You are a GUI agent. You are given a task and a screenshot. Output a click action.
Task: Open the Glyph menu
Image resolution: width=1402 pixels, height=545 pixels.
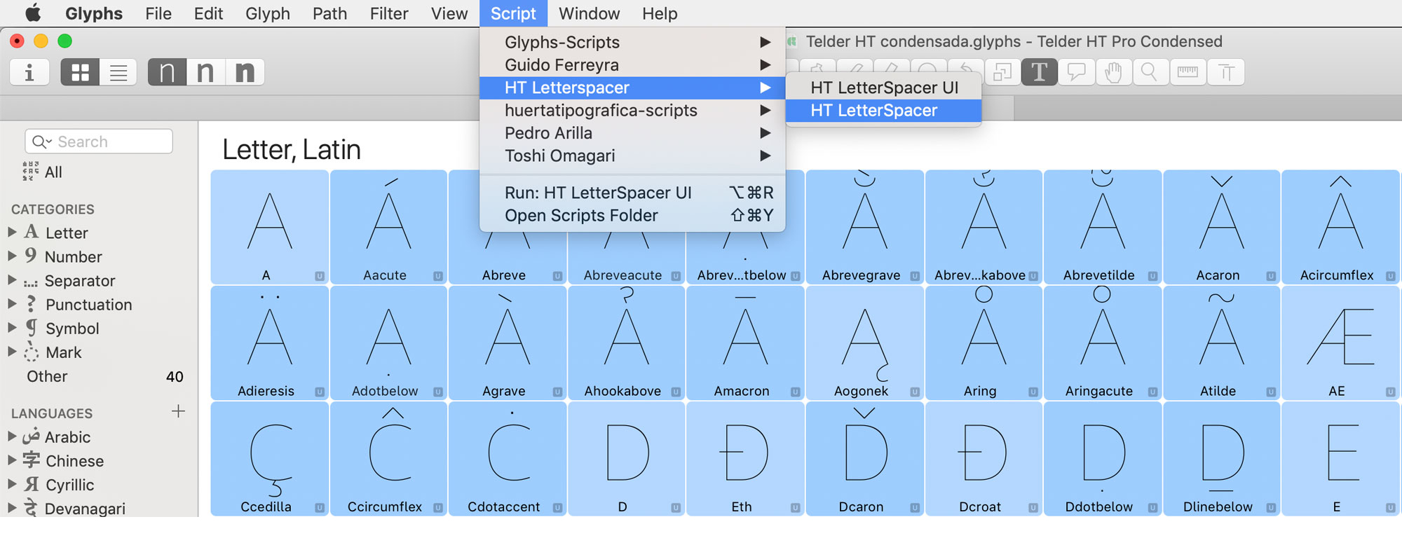tap(268, 13)
